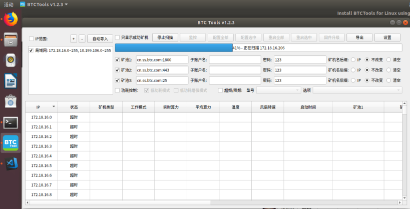Click the table's left scroll arrow
Image resolution: width=410 pixels, height=209 pixels.
28,202
